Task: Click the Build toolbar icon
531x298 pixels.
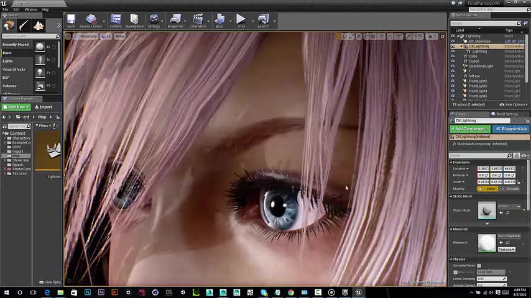Action: click(x=219, y=21)
